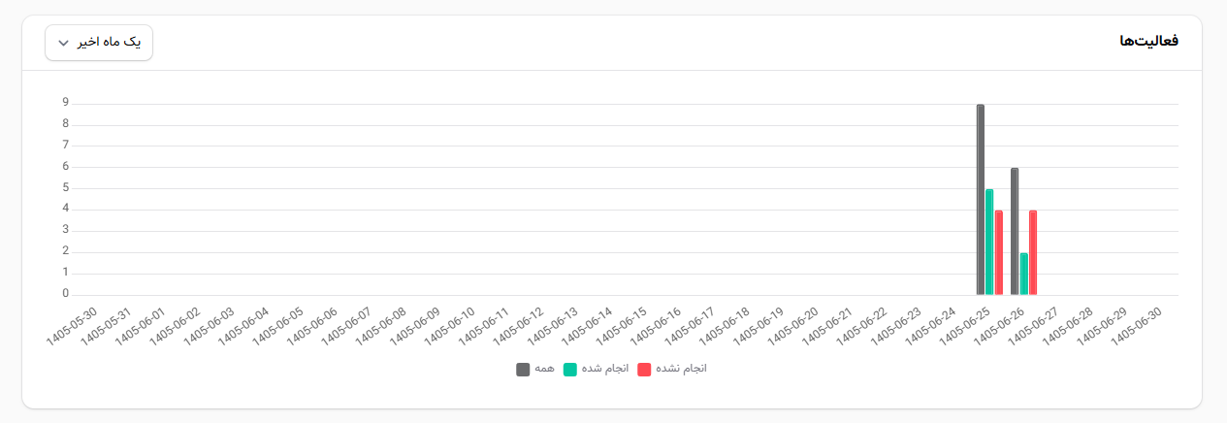This screenshot has height=423, width=1227.
Task: Click the 9 value on y-axis
Action: pos(66,102)
